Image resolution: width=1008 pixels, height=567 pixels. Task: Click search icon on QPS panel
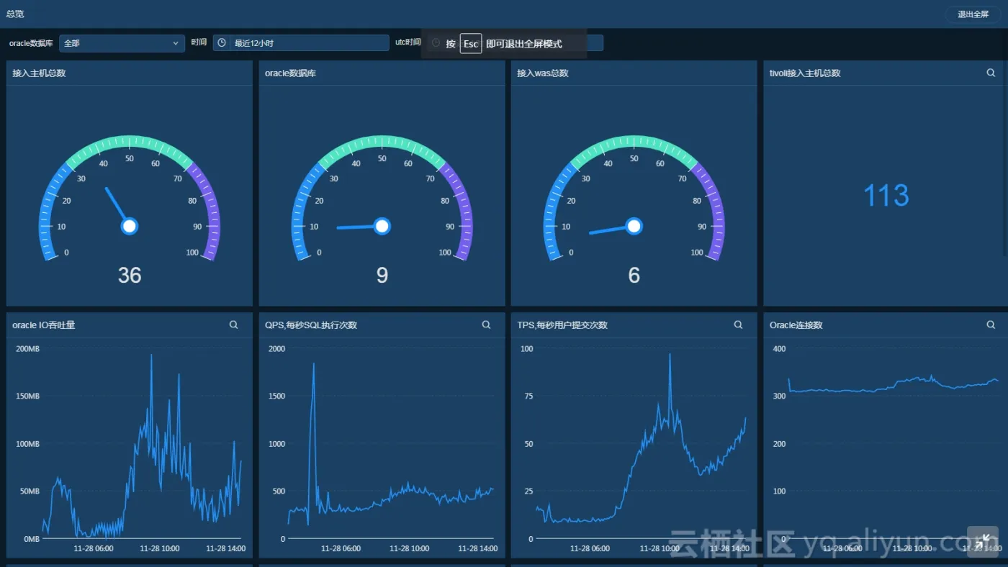[486, 325]
